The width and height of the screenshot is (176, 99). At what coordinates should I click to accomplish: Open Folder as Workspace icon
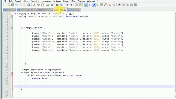110,5
